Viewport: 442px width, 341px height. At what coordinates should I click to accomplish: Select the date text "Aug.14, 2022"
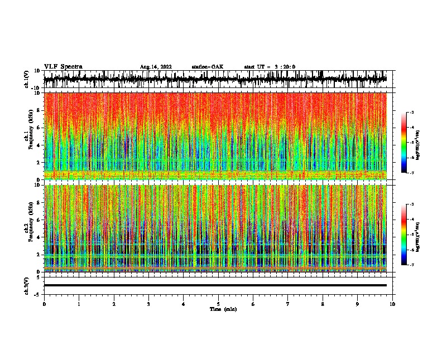click(x=156, y=67)
